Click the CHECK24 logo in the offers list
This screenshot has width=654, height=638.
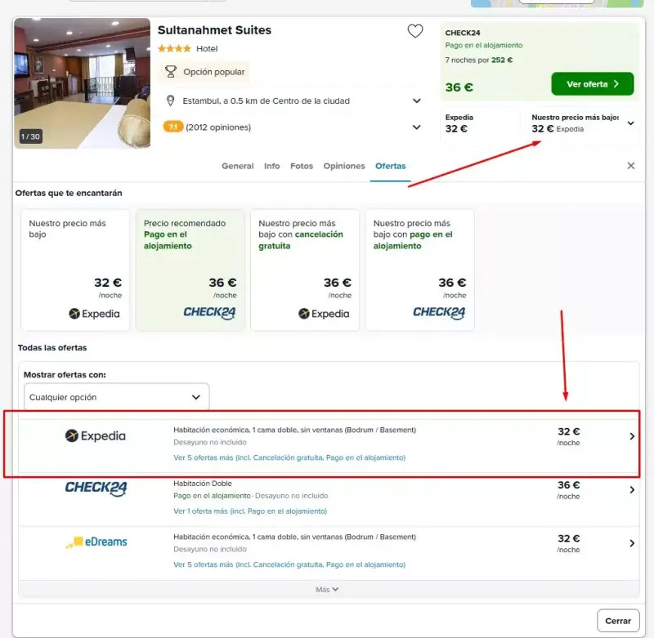pyautogui.click(x=96, y=489)
